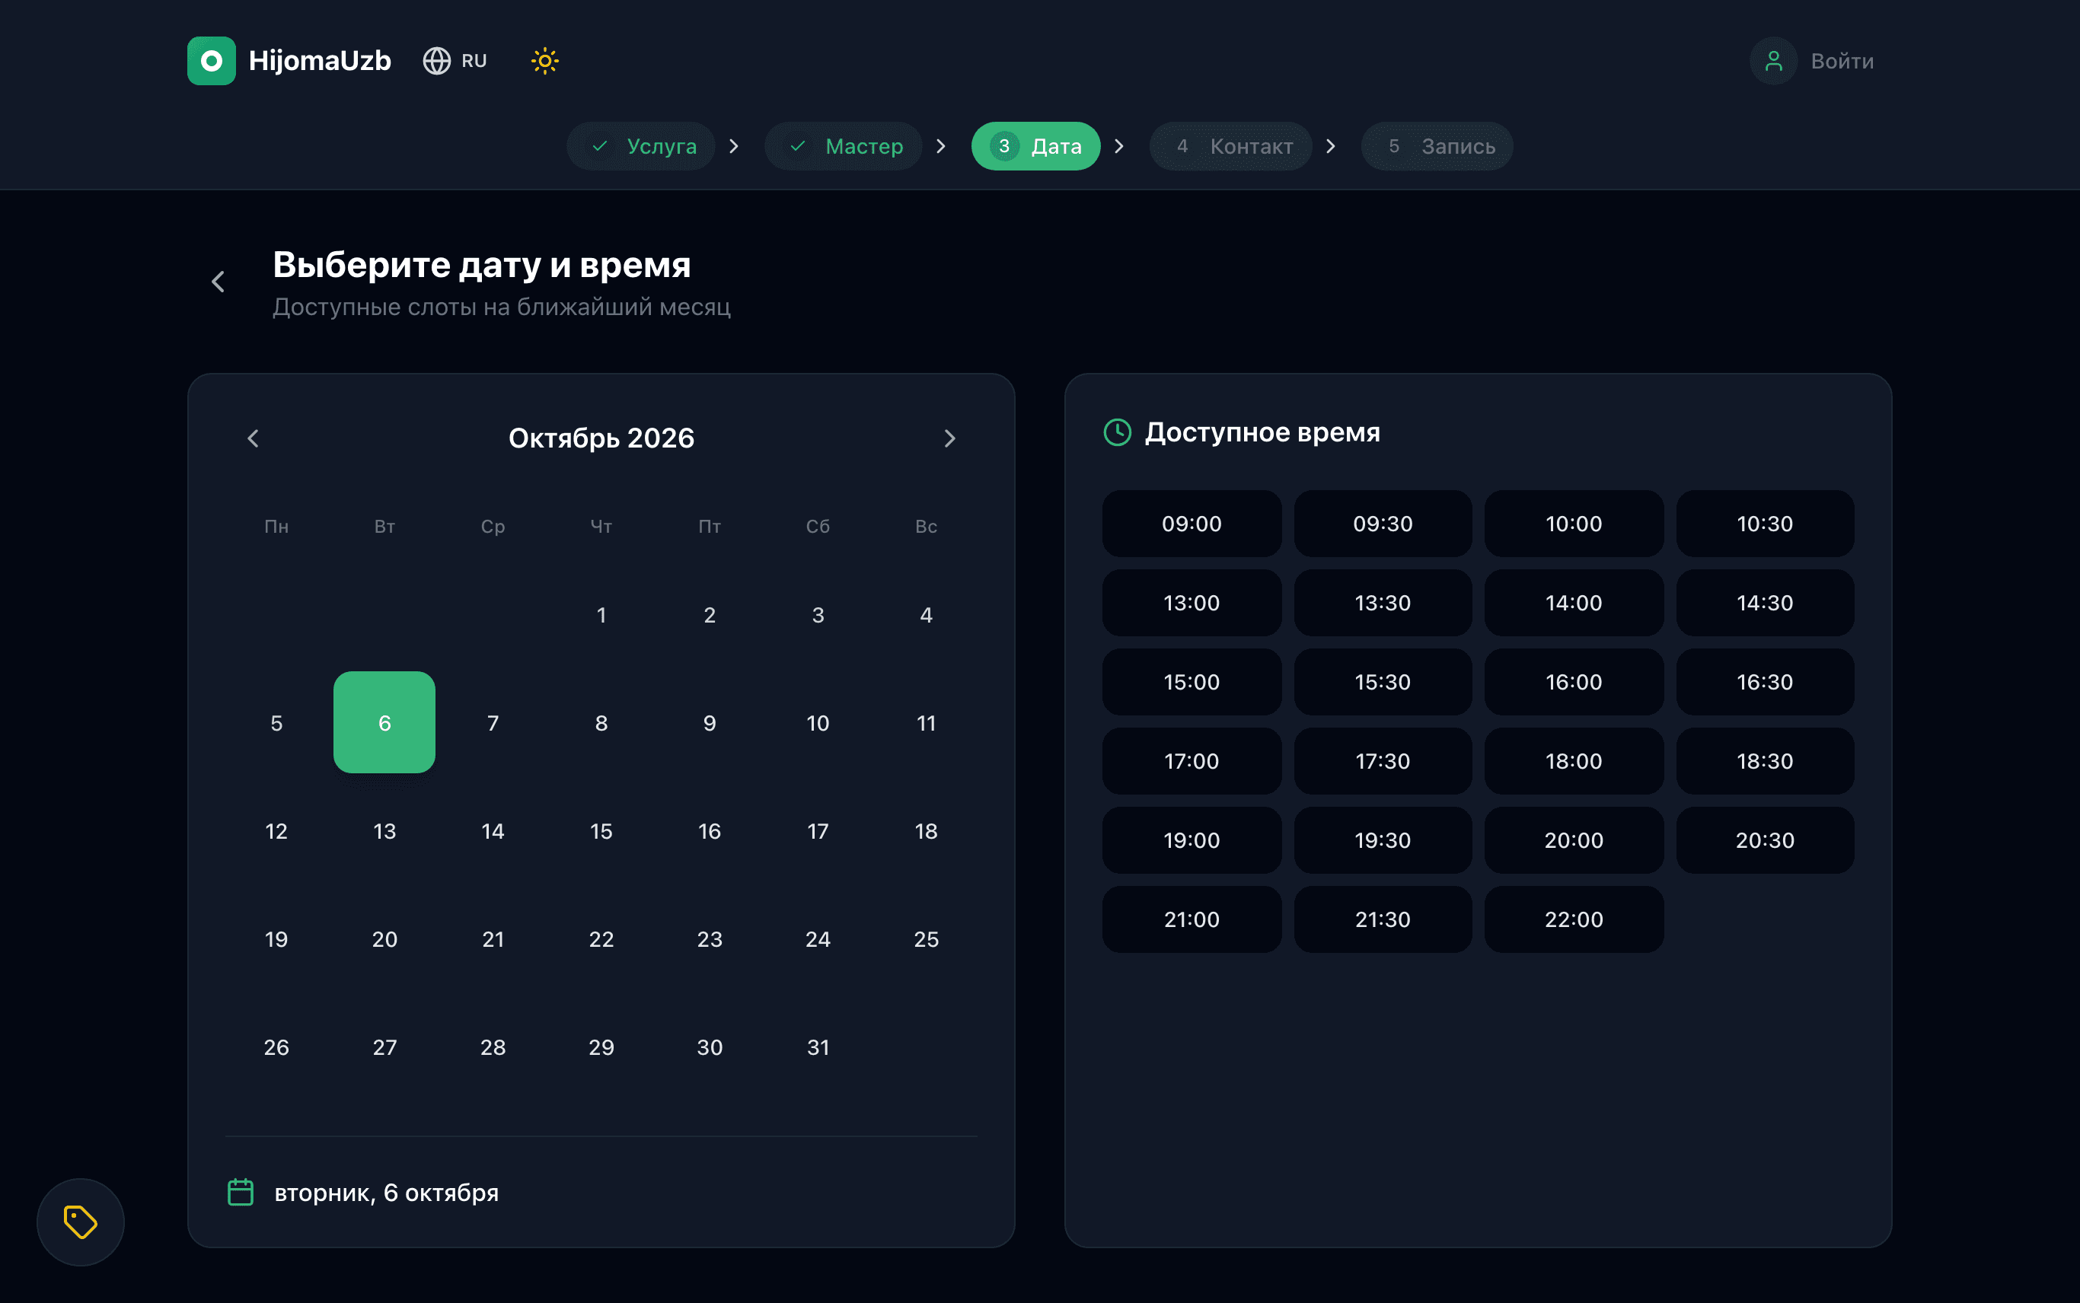
Task: Open the yellow price tag floating button
Action: [x=80, y=1222]
